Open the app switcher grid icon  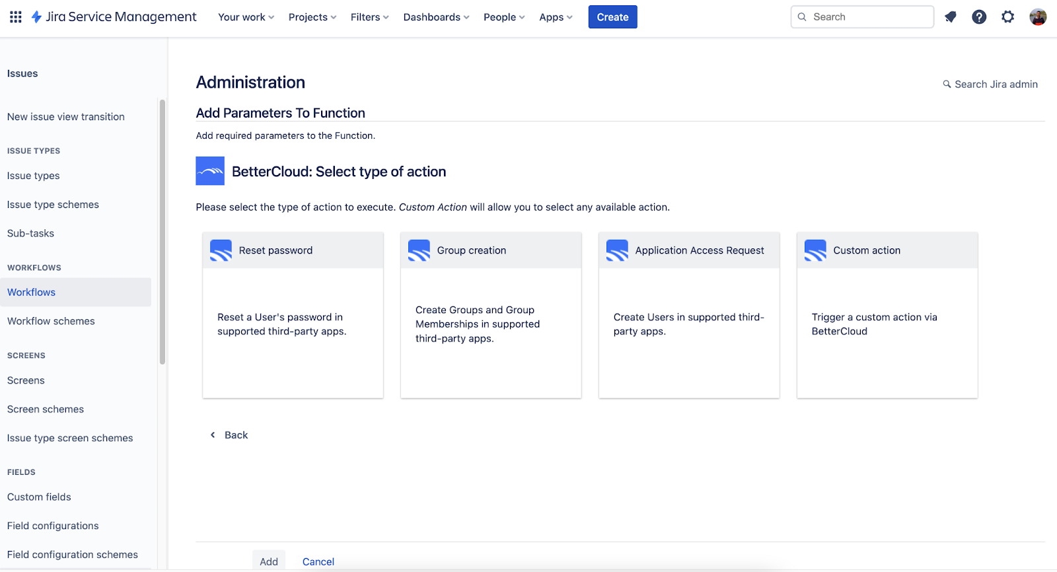click(x=16, y=17)
